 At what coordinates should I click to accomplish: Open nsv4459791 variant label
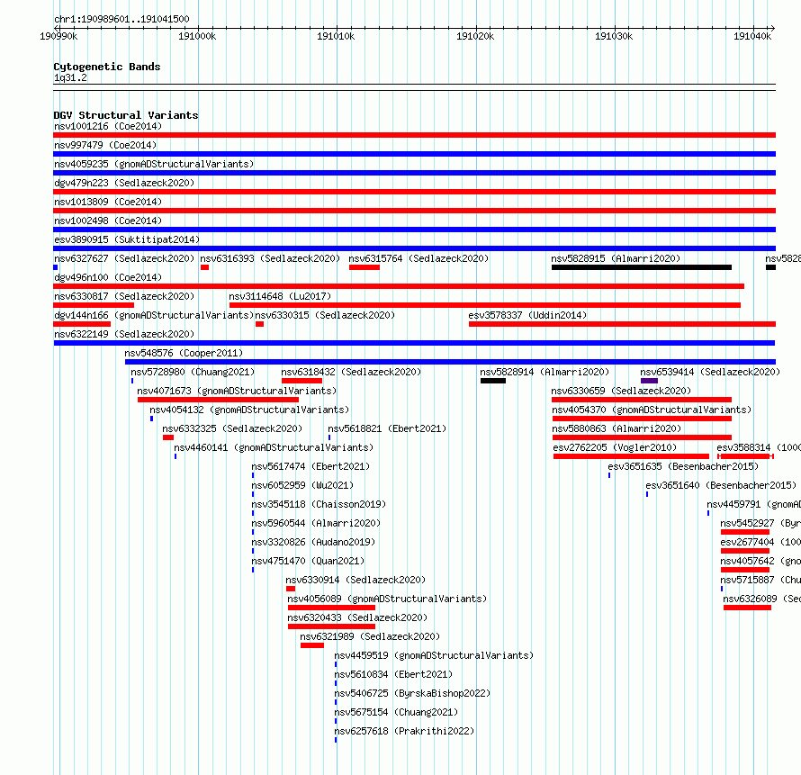click(x=753, y=504)
